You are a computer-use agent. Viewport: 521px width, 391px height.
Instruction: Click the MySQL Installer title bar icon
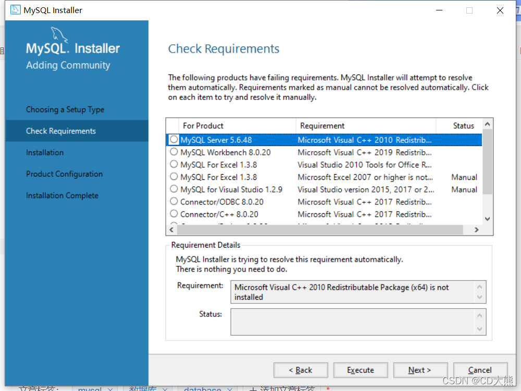pos(15,10)
